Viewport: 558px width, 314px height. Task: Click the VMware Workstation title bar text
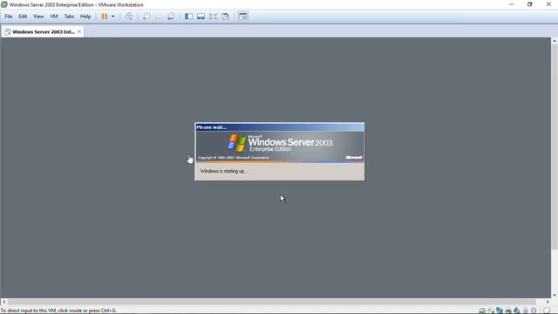(x=76, y=4)
